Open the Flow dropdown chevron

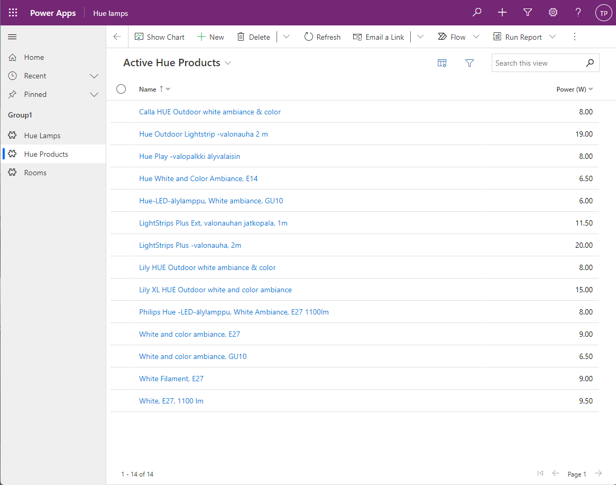pyautogui.click(x=476, y=37)
